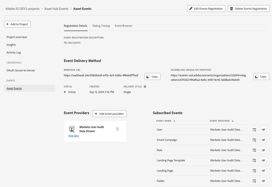Click the Smart Campaign event name cell
Screen dimensions: 272x187
point(167,140)
